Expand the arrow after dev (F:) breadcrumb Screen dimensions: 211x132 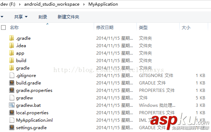click(x=20, y=4)
